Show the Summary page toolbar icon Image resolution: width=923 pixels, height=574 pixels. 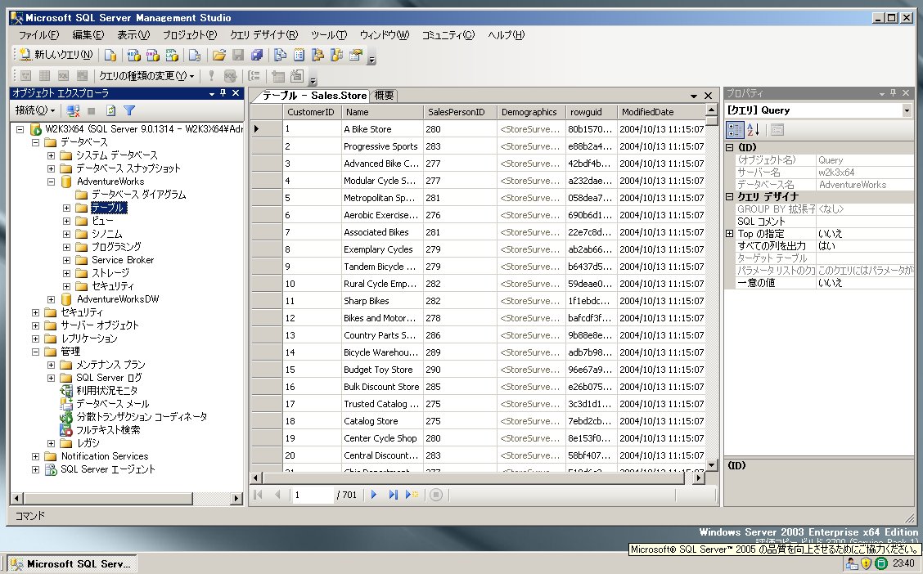(299, 55)
